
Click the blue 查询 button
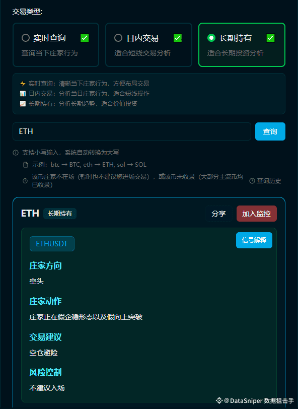click(x=270, y=131)
